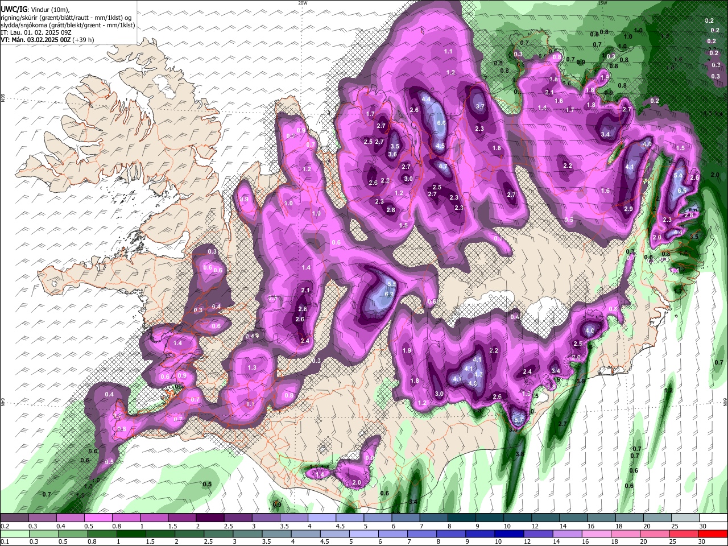Click the 3.6 value on the map
Image resolution: width=728 pixels, height=546 pixels.
point(392,154)
